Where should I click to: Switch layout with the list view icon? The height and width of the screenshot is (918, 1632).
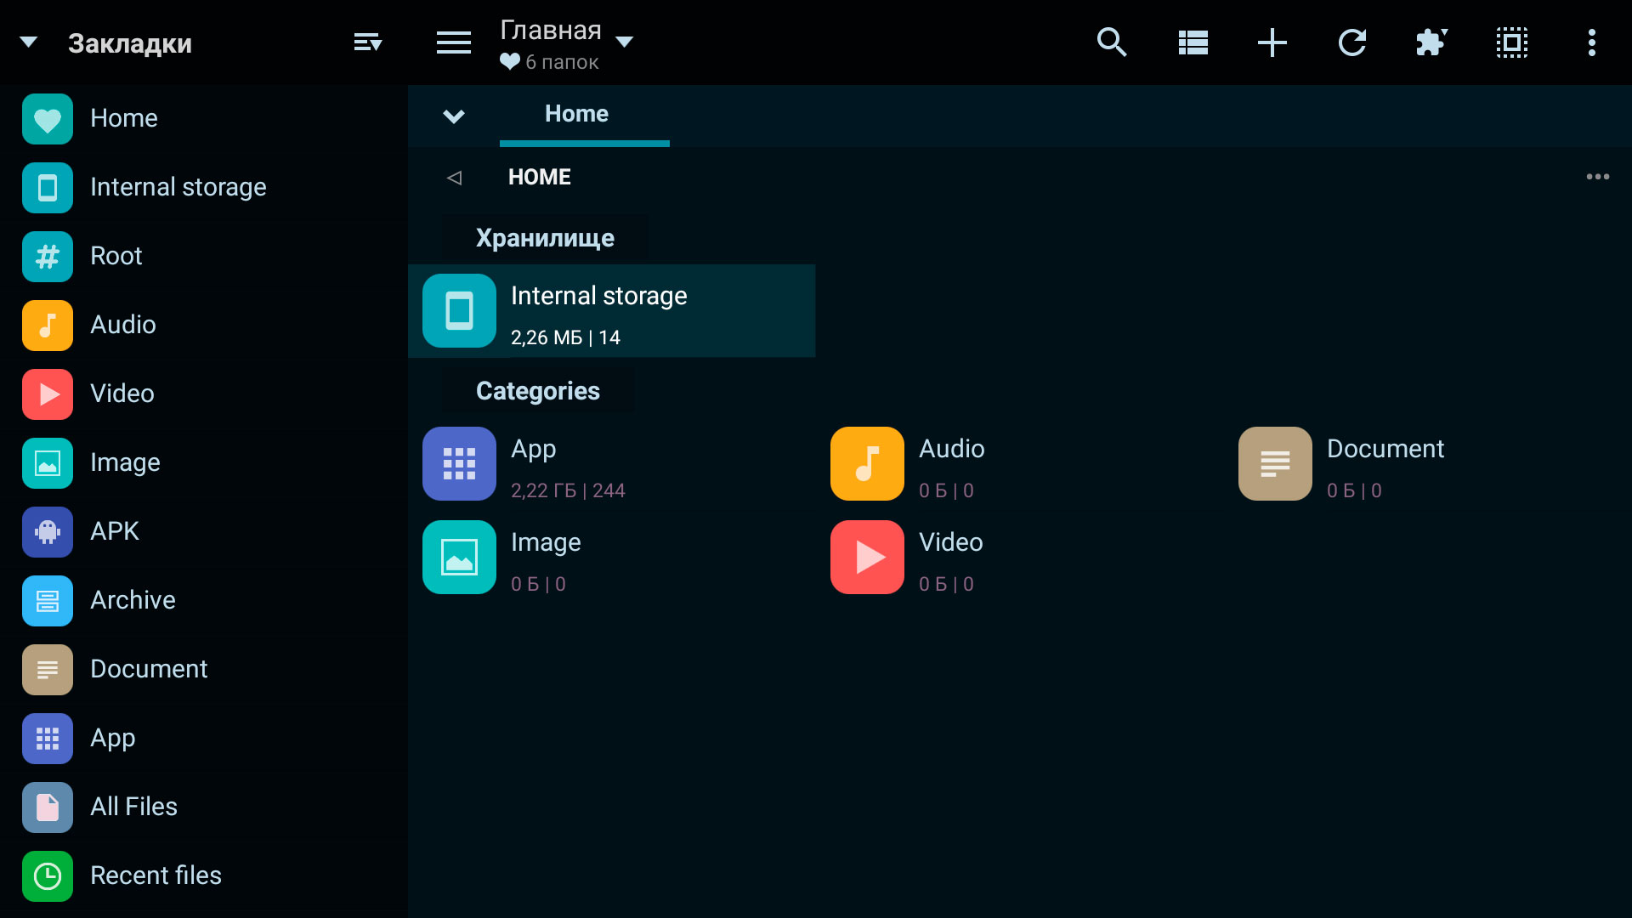(x=1193, y=42)
